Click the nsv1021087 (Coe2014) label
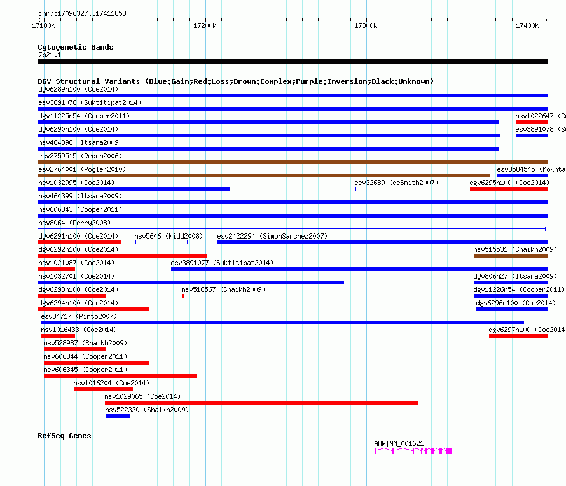Image resolution: width=566 pixels, height=486 pixels. point(76,263)
